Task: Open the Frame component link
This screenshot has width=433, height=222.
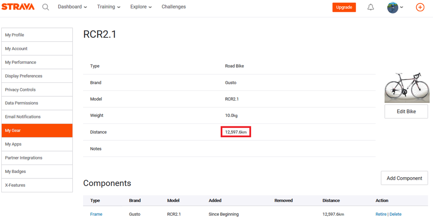Action: pos(96,214)
